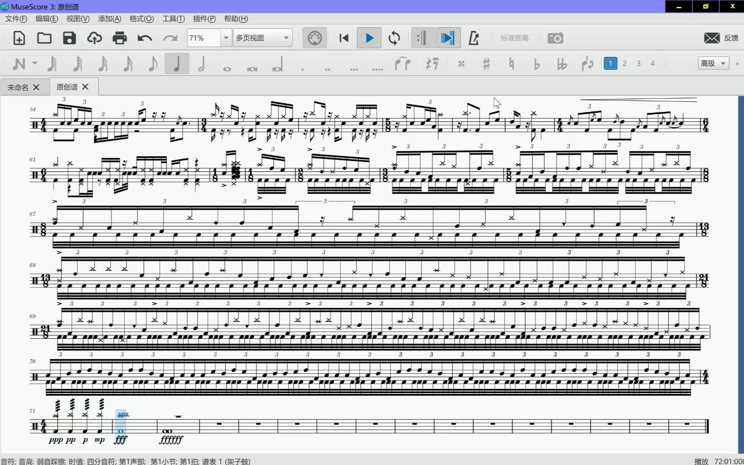
Task: Open a score via the folder icon
Action: pos(44,38)
